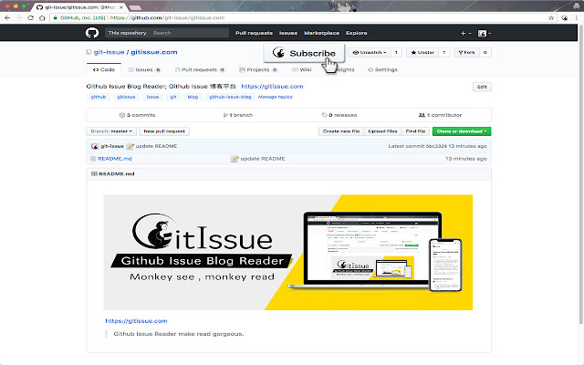584x365 pixels.
Task: Click the Unstar button
Action: 422,53
